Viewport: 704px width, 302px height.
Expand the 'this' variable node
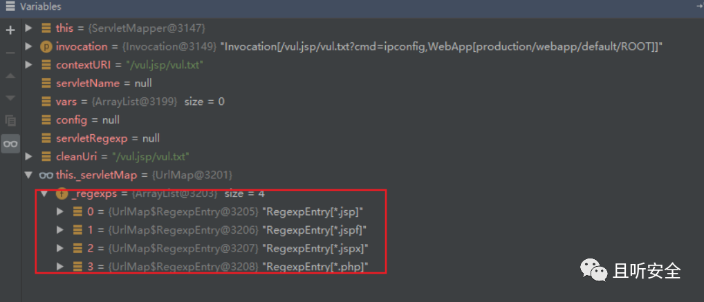(29, 28)
